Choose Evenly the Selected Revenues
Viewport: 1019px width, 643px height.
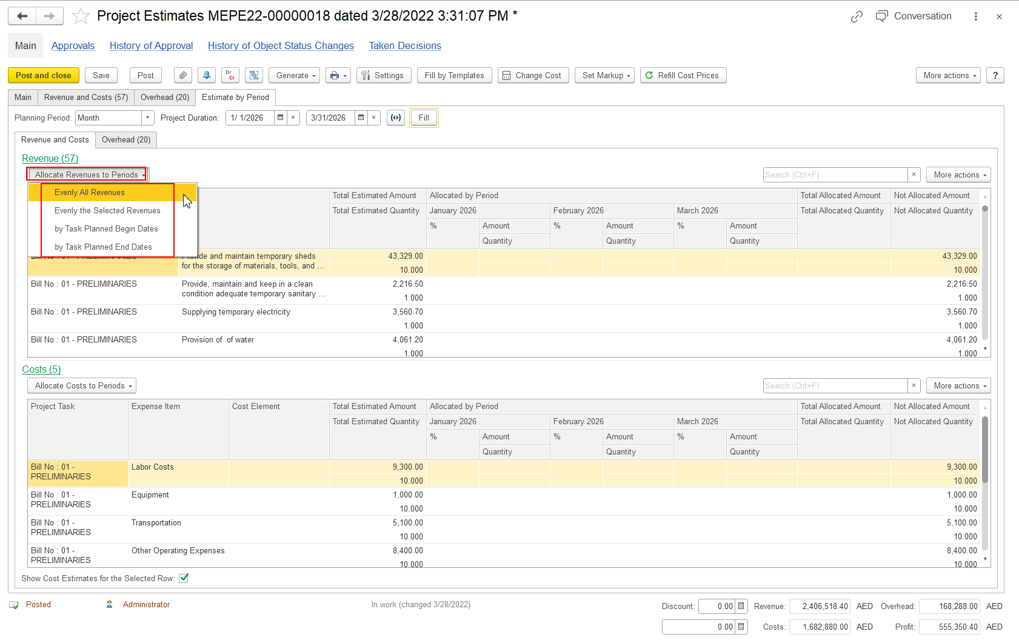[x=112, y=210]
